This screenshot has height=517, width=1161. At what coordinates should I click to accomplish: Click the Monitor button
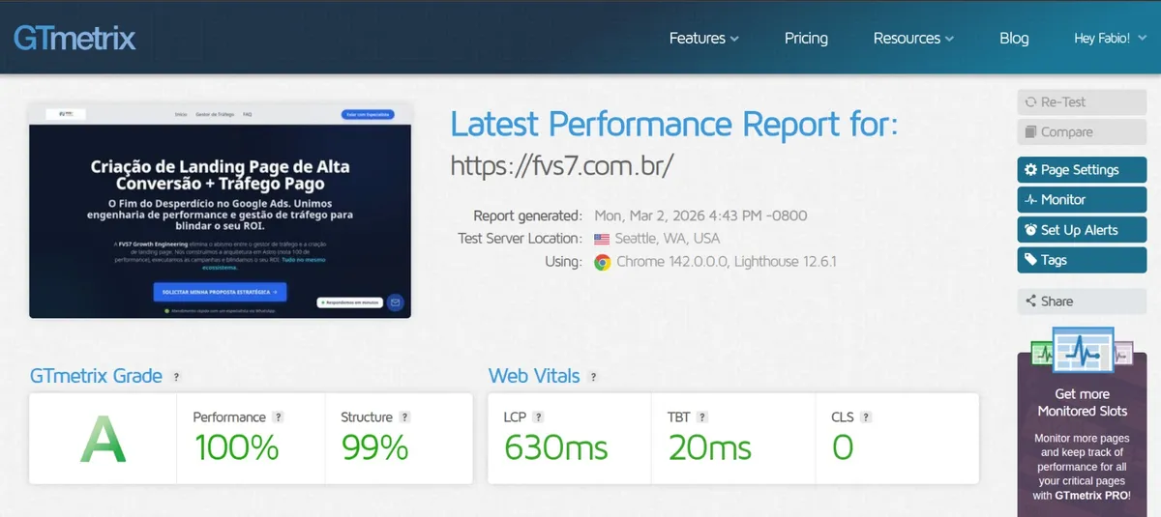pos(1082,200)
